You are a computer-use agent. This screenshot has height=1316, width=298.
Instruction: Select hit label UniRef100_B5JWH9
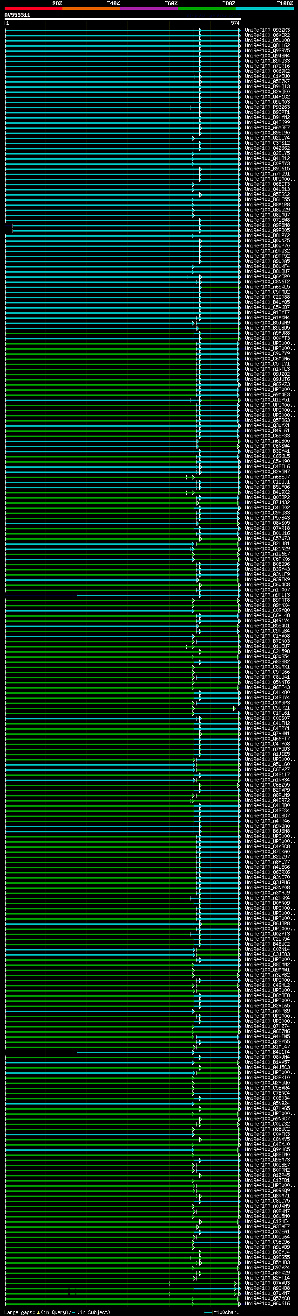(267, 323)
